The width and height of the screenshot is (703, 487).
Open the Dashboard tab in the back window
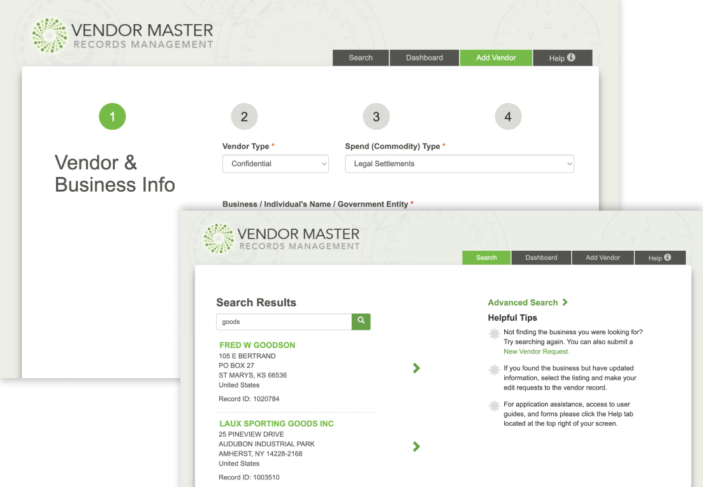[x=424, y=58]
